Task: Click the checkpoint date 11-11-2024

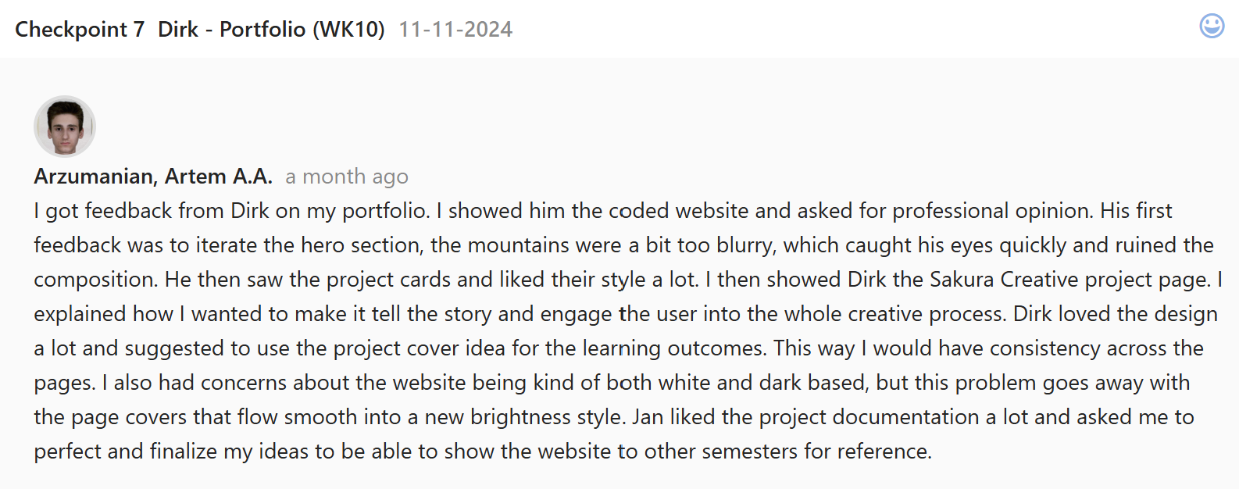Action: [455, 30]
